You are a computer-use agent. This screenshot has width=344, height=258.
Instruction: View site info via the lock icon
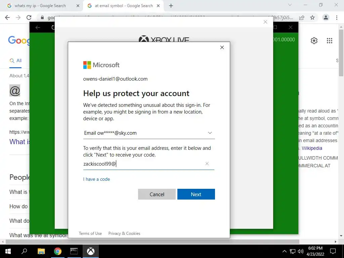[42, 17]
